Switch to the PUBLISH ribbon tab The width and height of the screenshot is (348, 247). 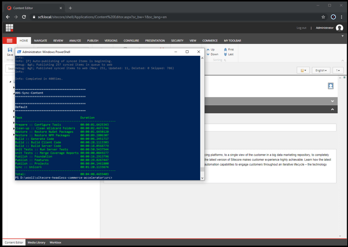pyautogui.click(x=93, y=41)
